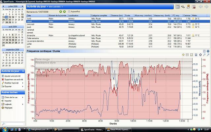Viewport: 211px width, 132px height.
Task: Click the Fréquence cardiaque / Durée chart title
Action: (43, 51)
